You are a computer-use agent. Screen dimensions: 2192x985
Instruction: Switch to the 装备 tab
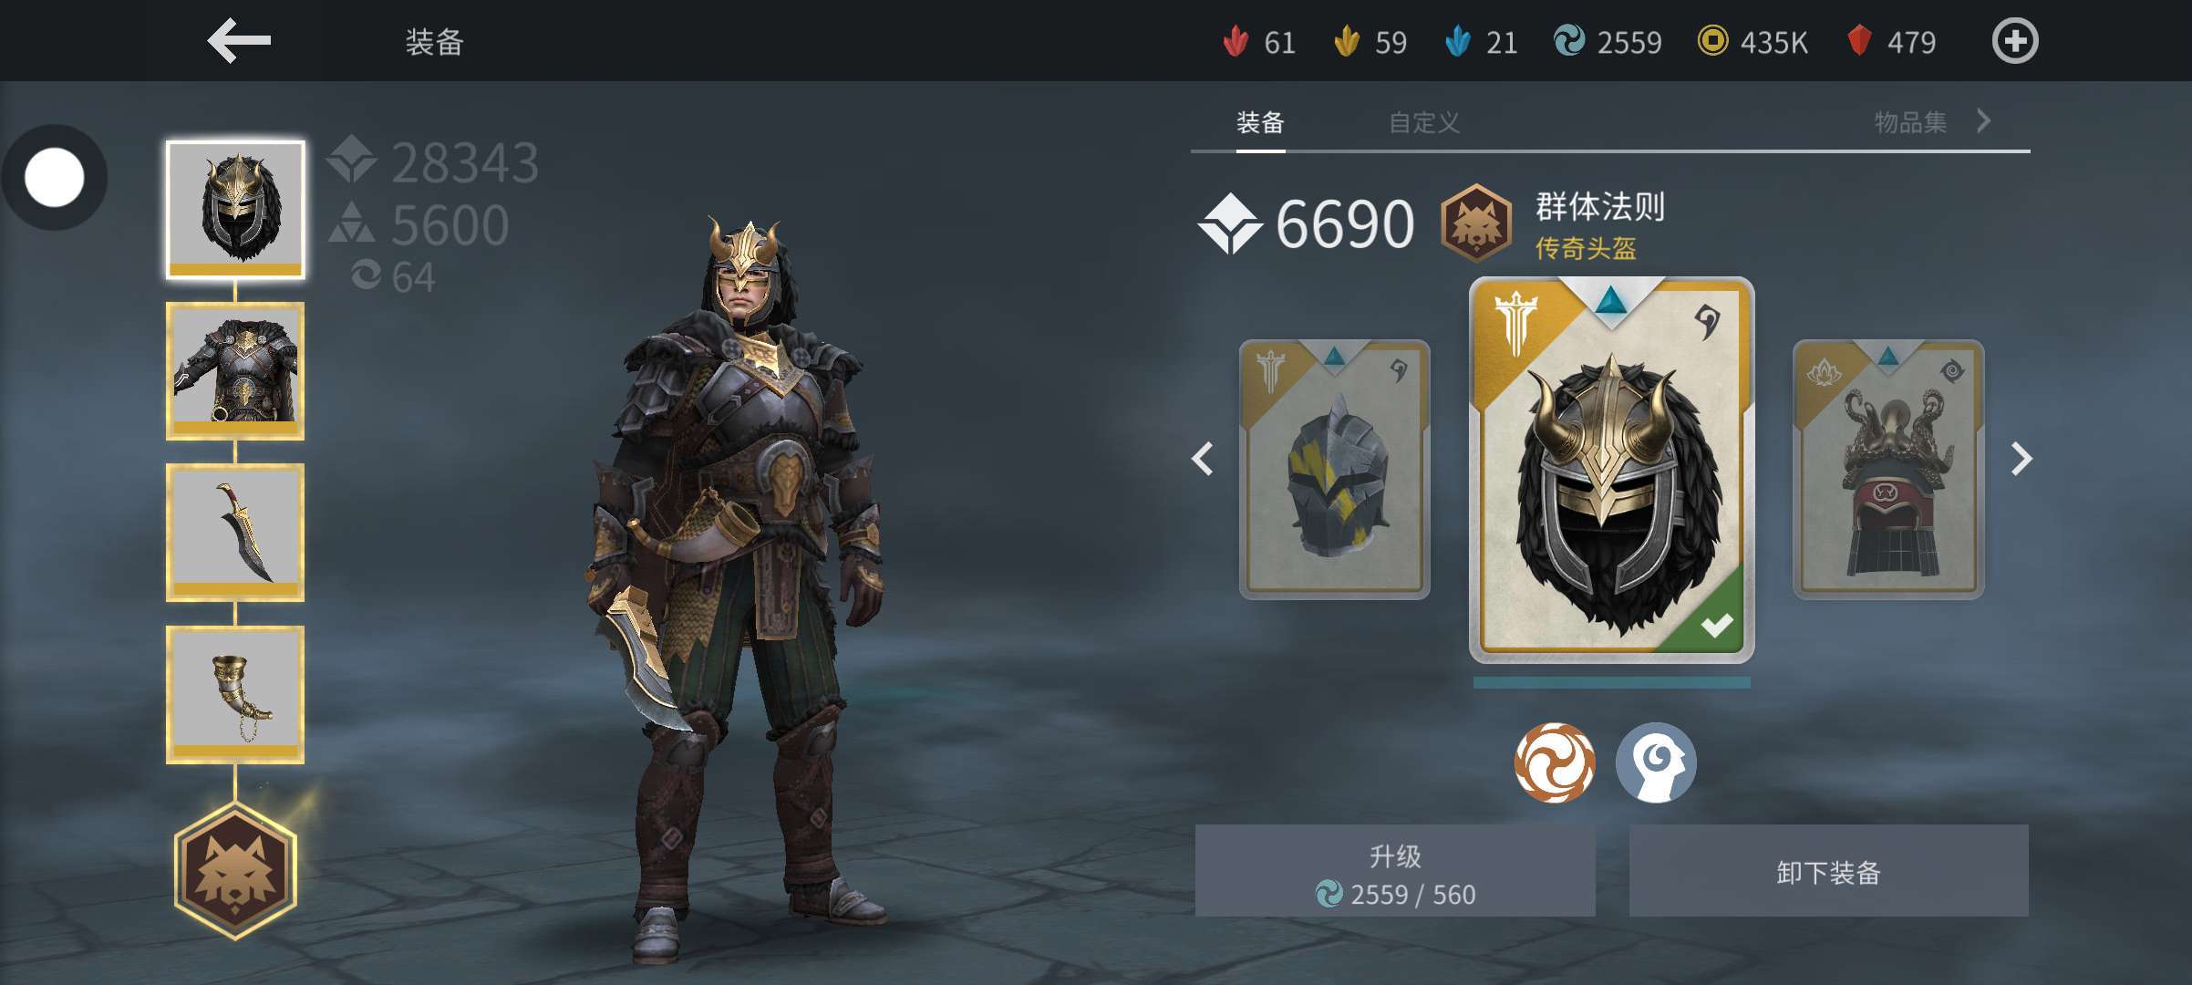[x=1260, y=122]
